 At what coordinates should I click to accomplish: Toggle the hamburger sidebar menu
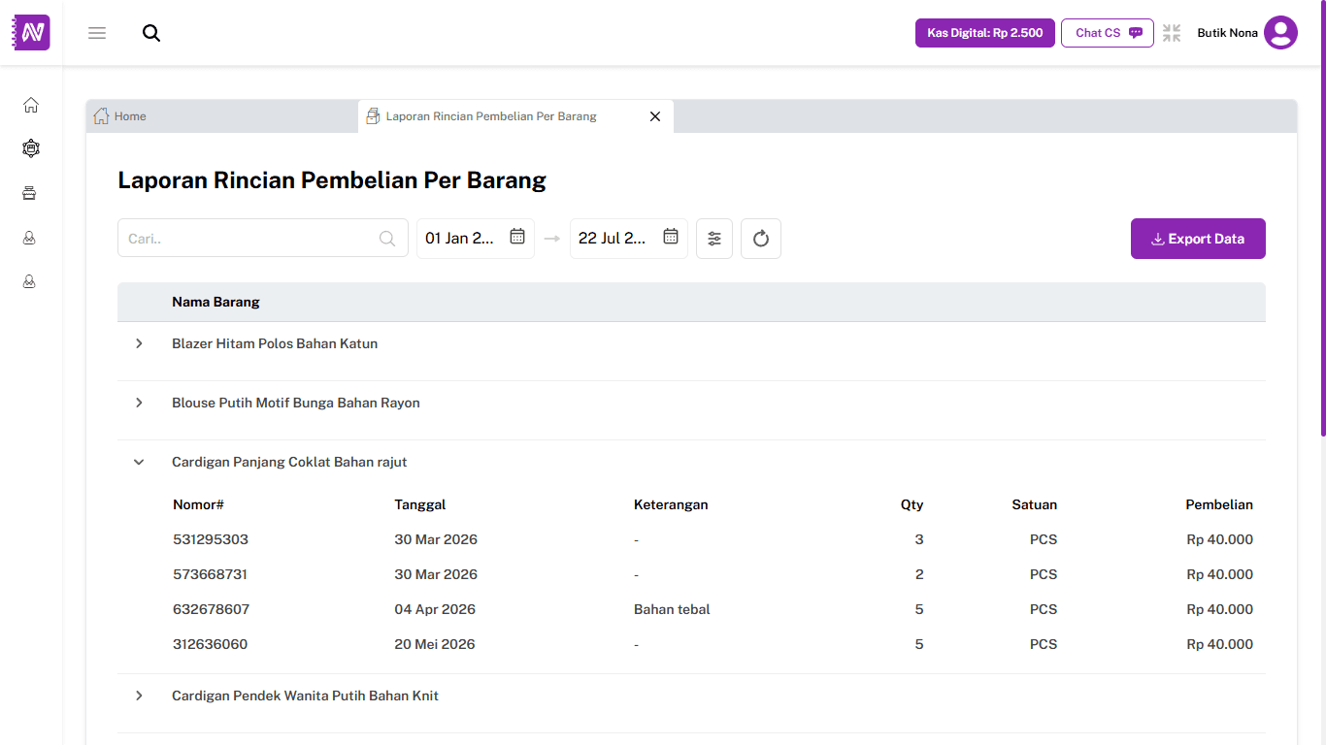click(97, 33)
